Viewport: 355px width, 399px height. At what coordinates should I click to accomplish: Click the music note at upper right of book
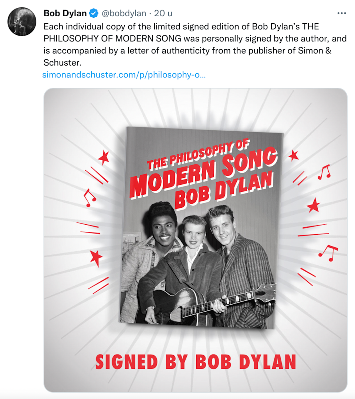[324, 172]
